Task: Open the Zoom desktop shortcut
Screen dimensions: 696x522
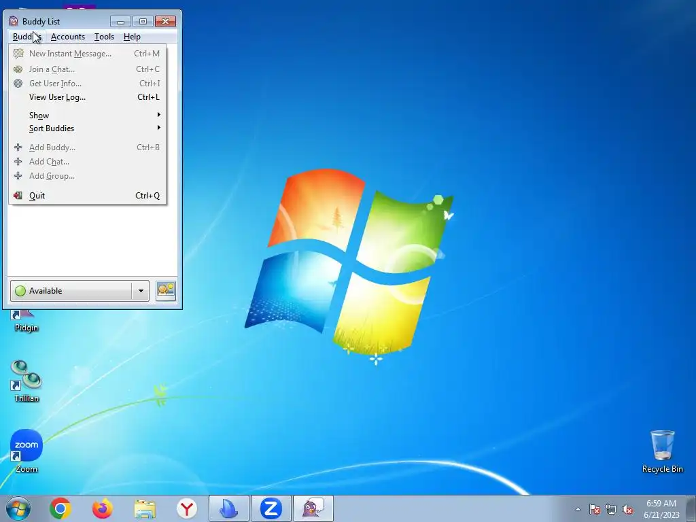Action: (x=27, y=451)
